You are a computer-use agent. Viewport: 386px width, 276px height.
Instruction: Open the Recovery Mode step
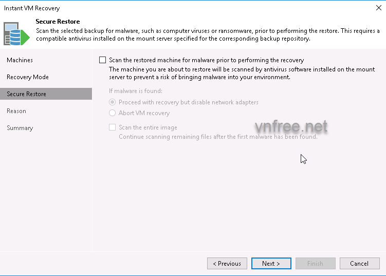tap(28, 77)
